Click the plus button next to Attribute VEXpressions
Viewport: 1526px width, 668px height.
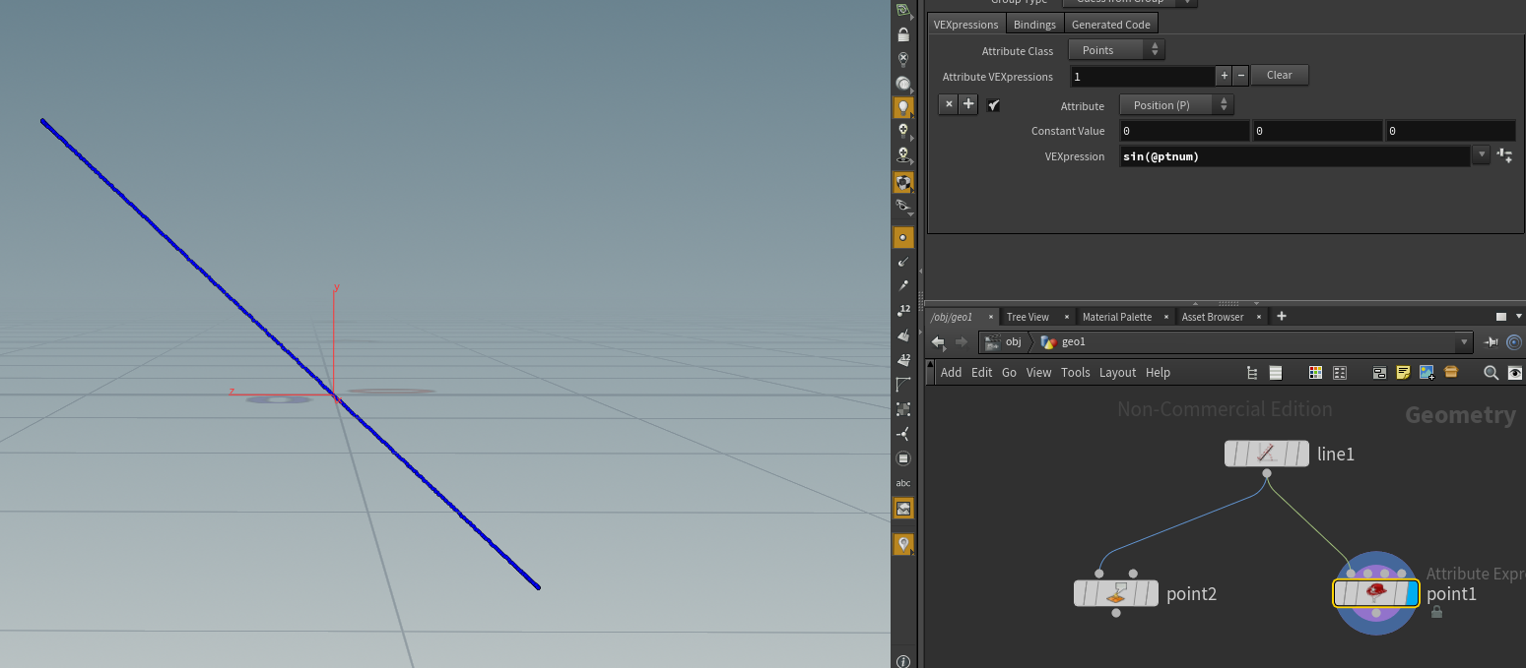tap(1225, 75)
